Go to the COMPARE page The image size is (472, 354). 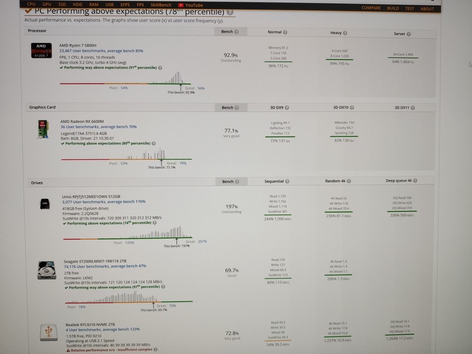click(371, 8)
